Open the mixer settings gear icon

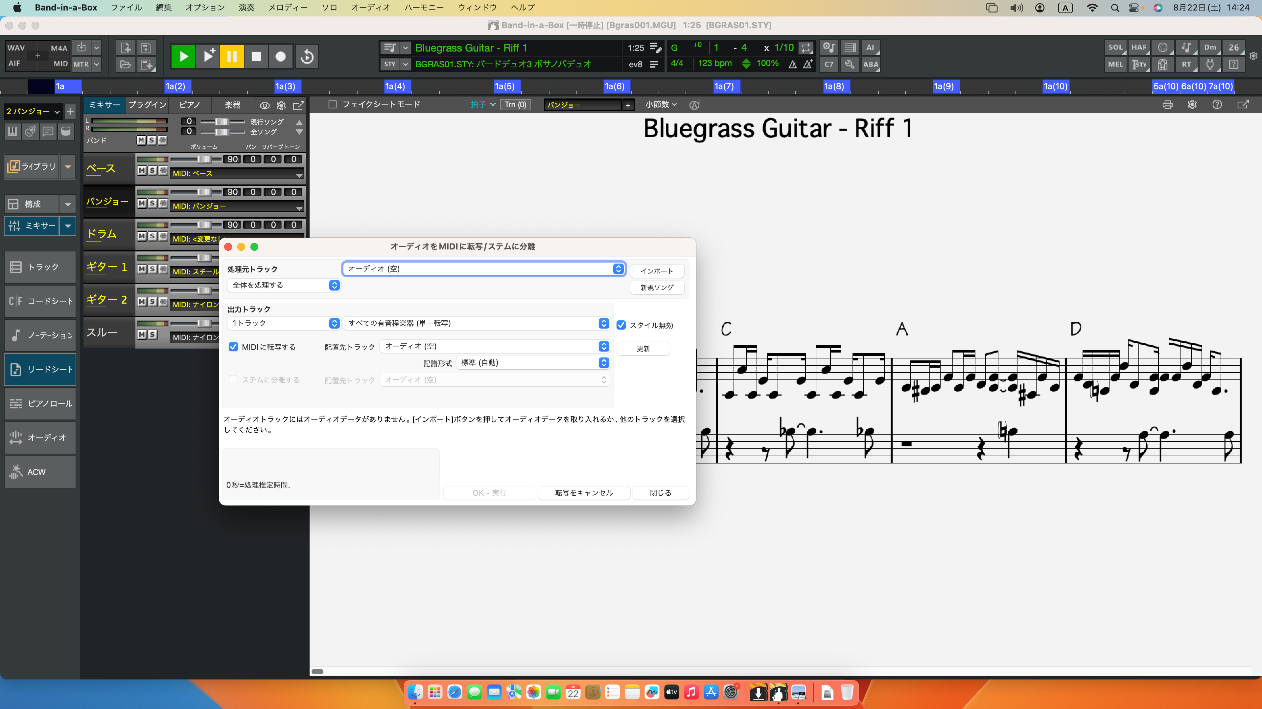[x=281, y=105]
